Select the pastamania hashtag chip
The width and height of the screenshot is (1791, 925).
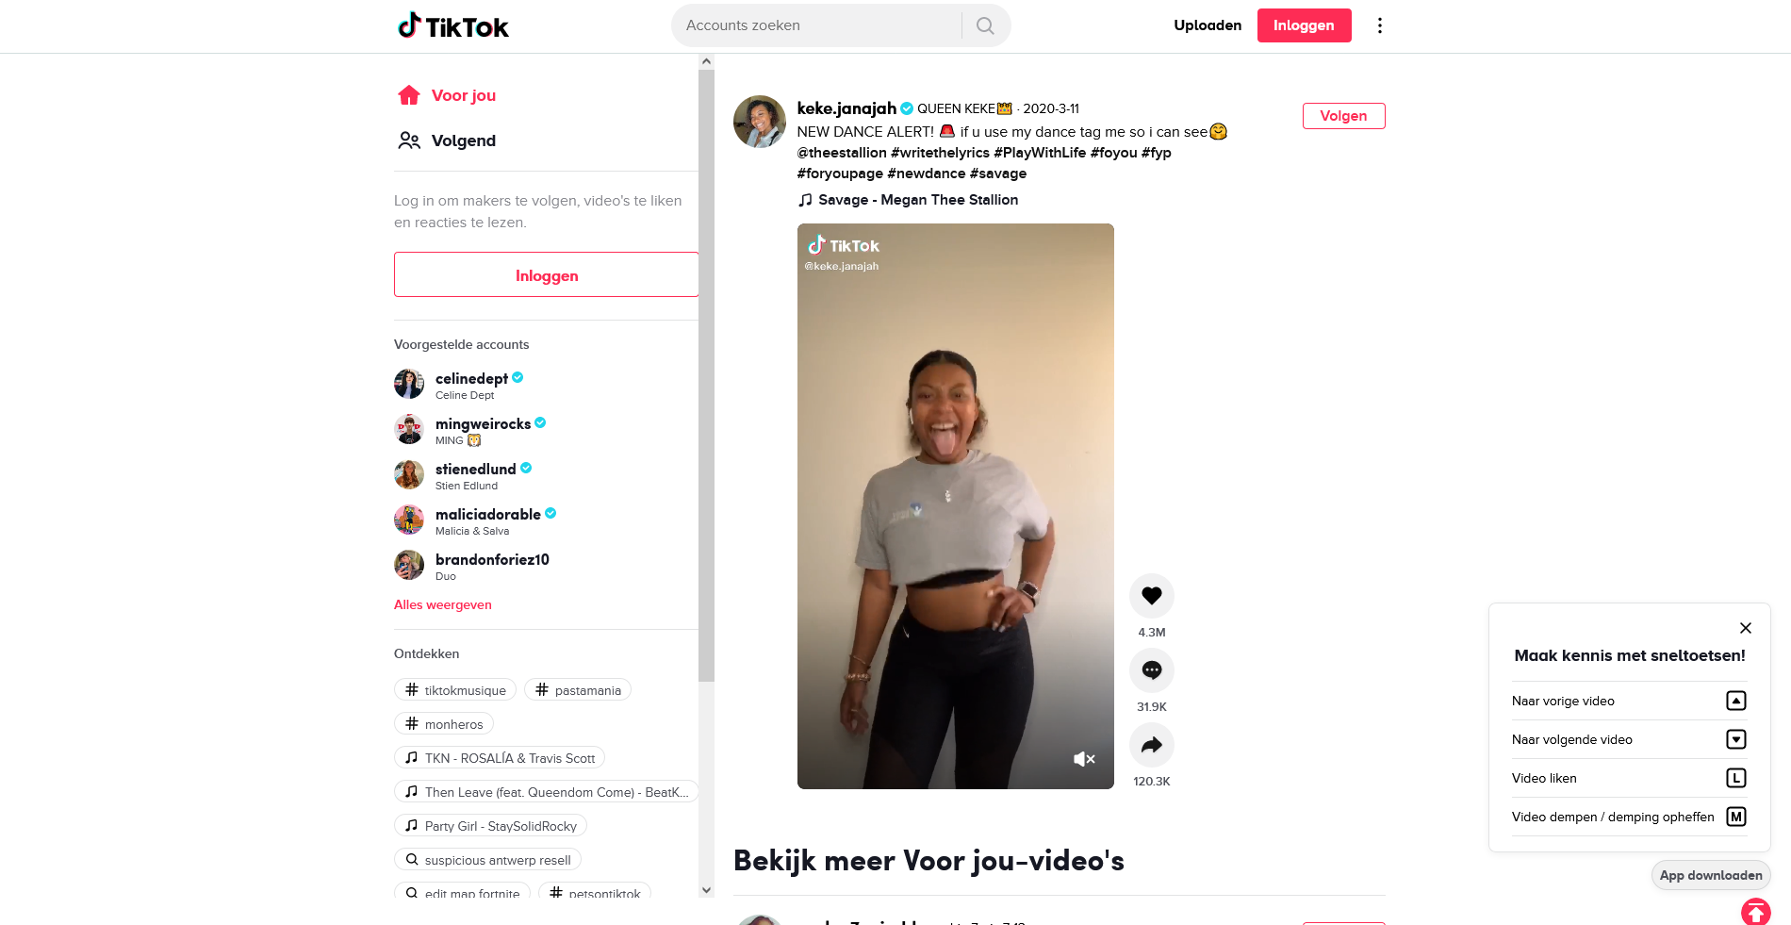[x=578, y=690]
